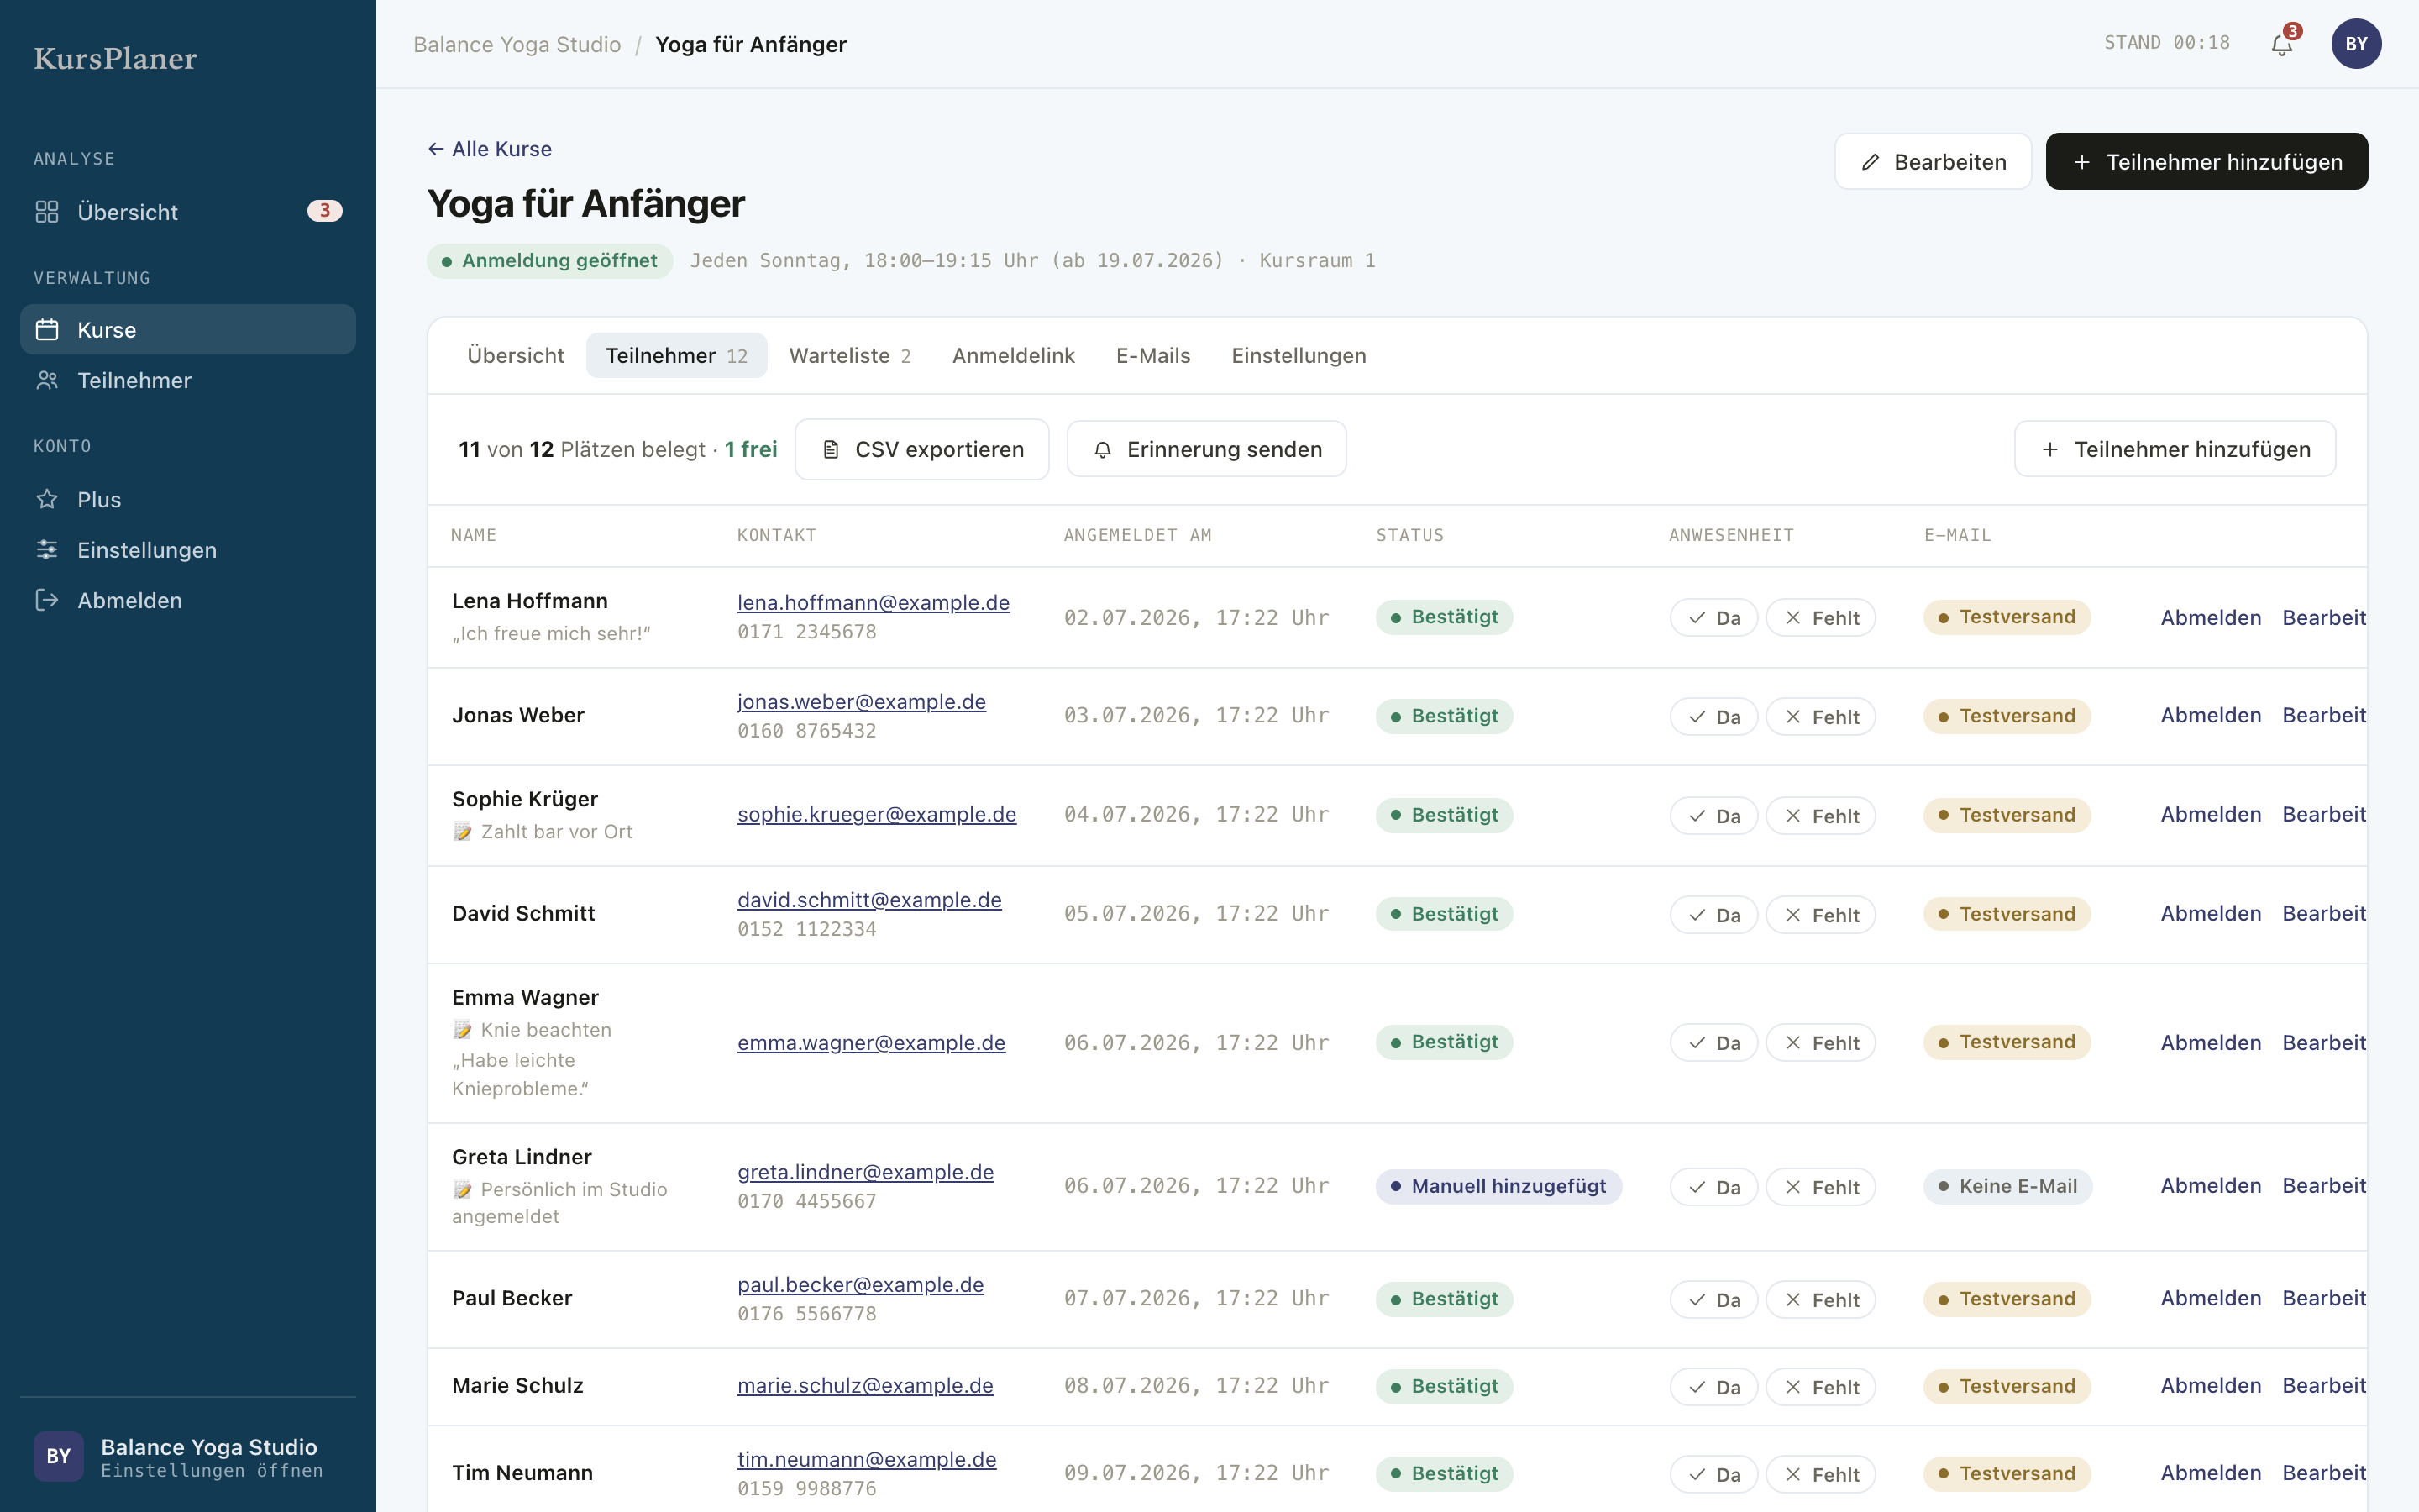
Task: Click CSV exportieren button
Action: [921, 449]
